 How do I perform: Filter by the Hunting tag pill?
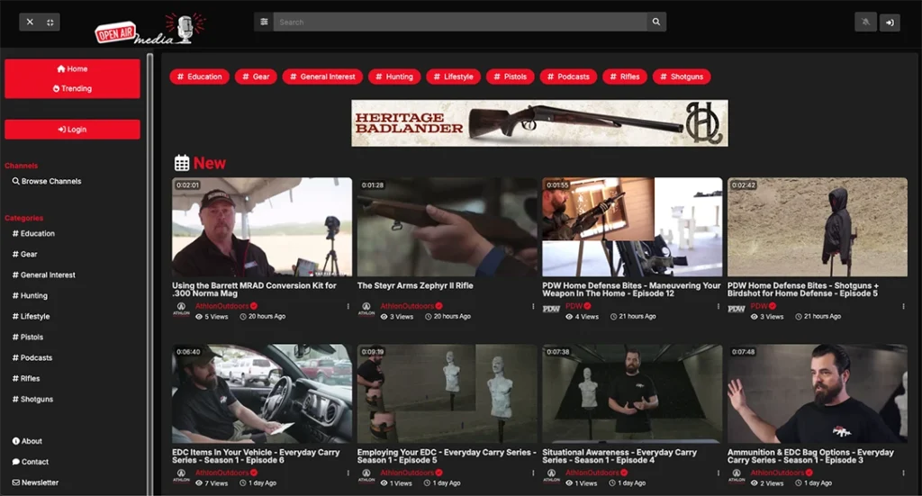(394, 77)
